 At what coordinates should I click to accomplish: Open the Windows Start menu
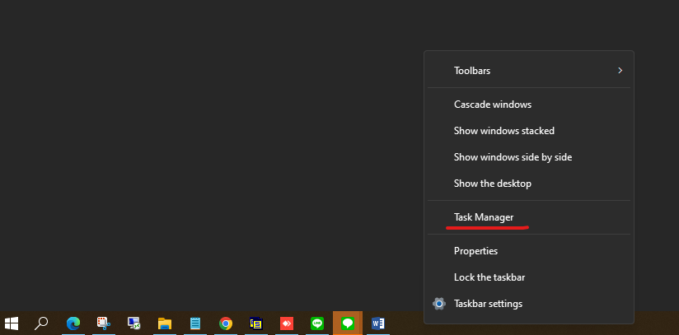pyautogui.click(x=12, y=323)
